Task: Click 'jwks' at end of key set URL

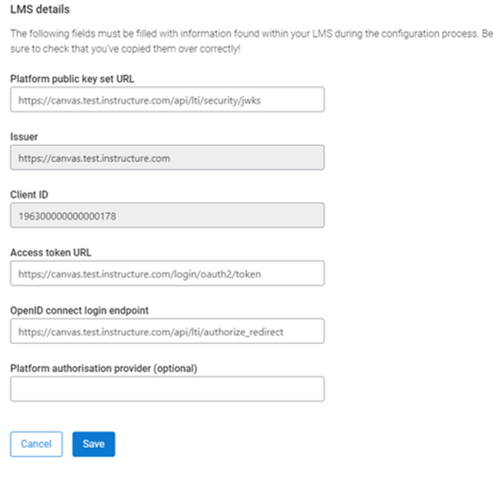Action: coord(251,101)
